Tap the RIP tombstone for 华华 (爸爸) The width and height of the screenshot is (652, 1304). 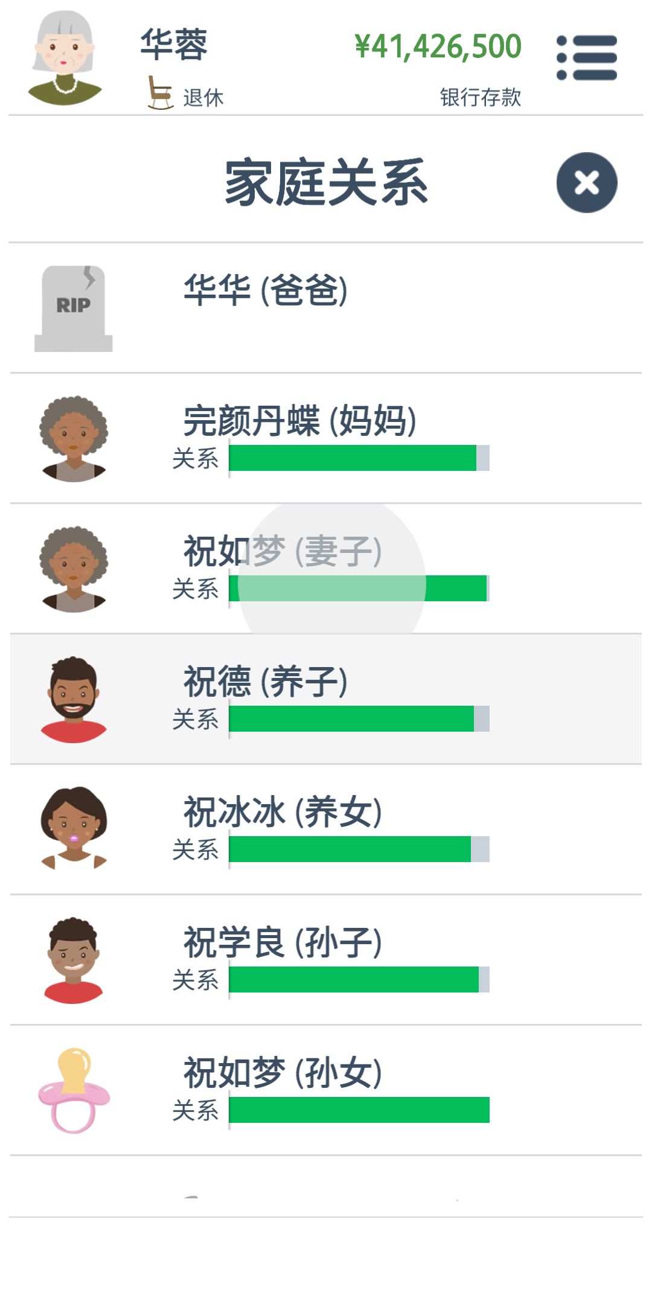[x=74, y=308]
